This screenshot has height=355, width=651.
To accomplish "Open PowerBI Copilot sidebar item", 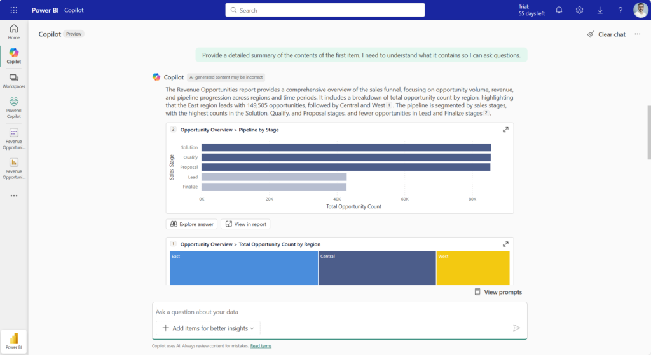I will pyautogui.click(x=14, y=105).
